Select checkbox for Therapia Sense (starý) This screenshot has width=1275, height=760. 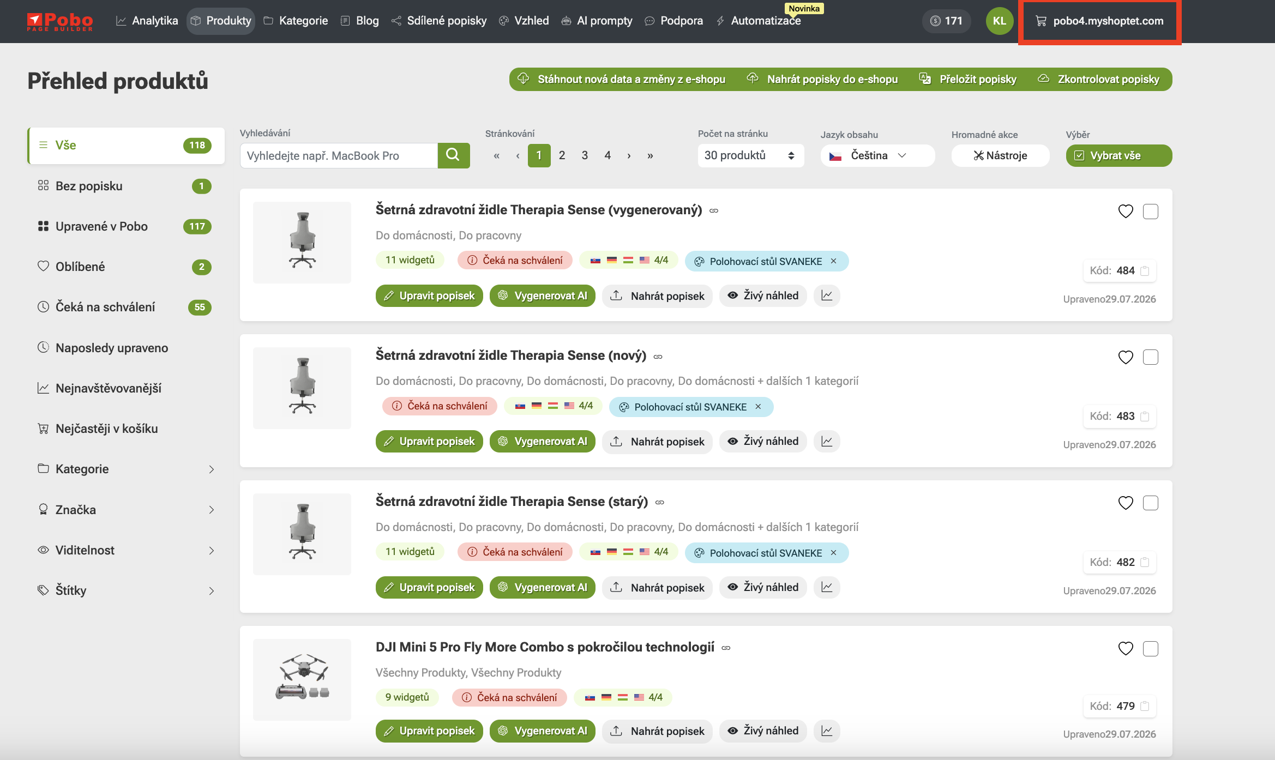pos(1151,503)
